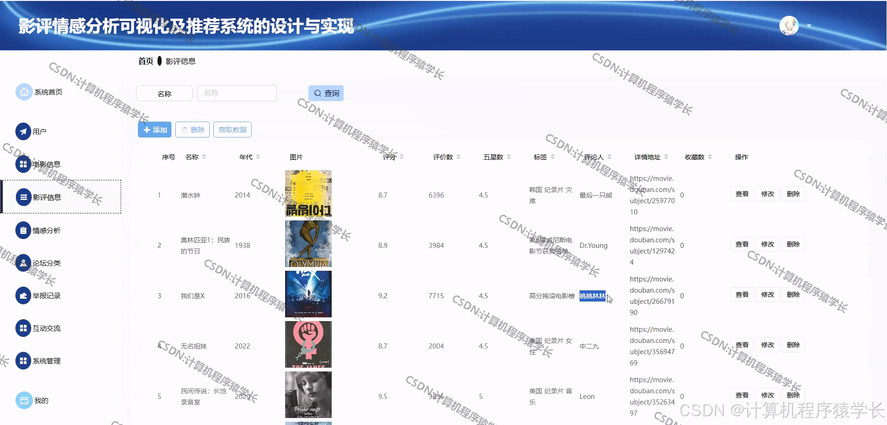Check the row for 奥林匹亚1
This screenshot has height=425, width=887.
137,246
